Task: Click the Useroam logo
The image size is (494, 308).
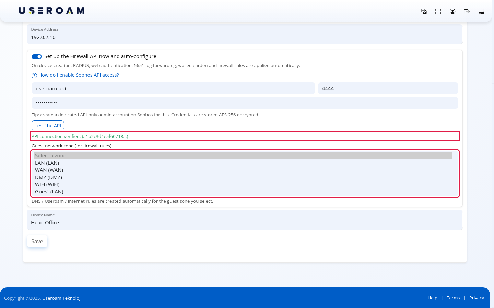Action: (x=51, y=11)
